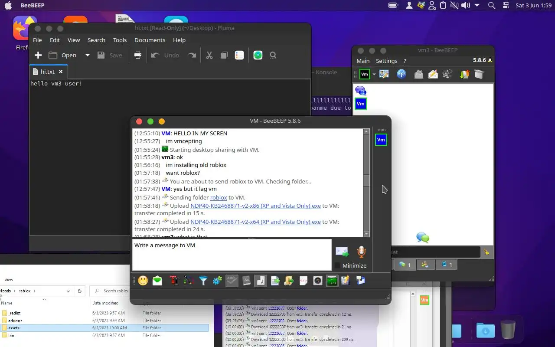Click save chat floppy pencil icon

pos(346,281)
